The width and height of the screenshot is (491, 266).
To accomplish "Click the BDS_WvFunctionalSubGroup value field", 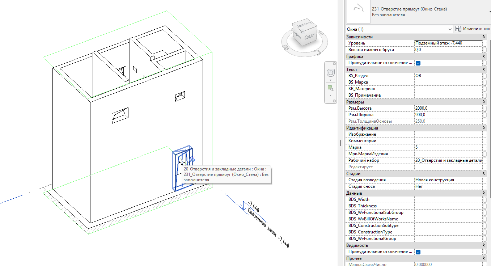I will coord(448,212).
